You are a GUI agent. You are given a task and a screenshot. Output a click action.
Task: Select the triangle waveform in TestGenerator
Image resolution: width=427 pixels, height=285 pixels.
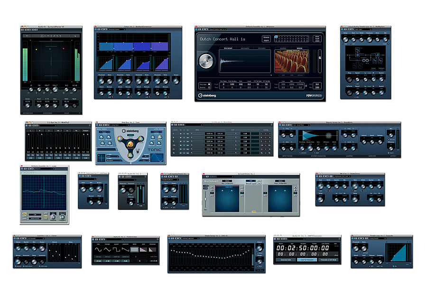(x=107, y=249)
